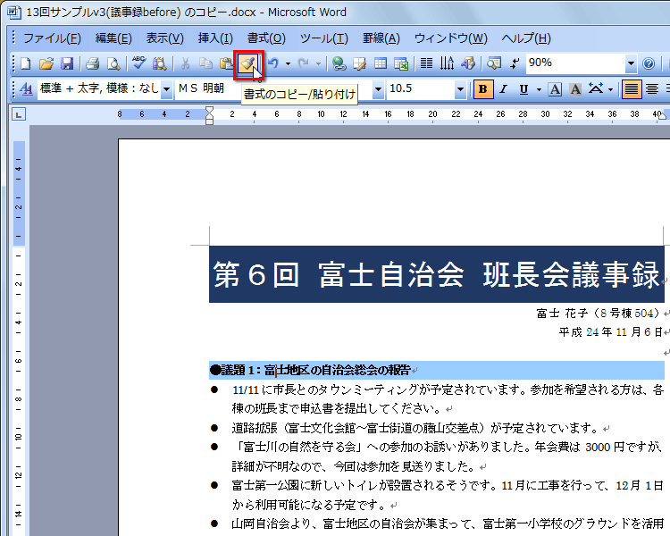This screenshot has height=536, width=670.
Task: Toggle center alignment
Action: click(651, 89)
